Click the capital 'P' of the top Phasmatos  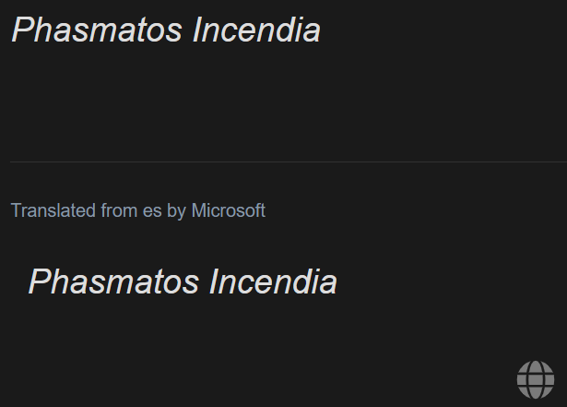coord(22,30)
